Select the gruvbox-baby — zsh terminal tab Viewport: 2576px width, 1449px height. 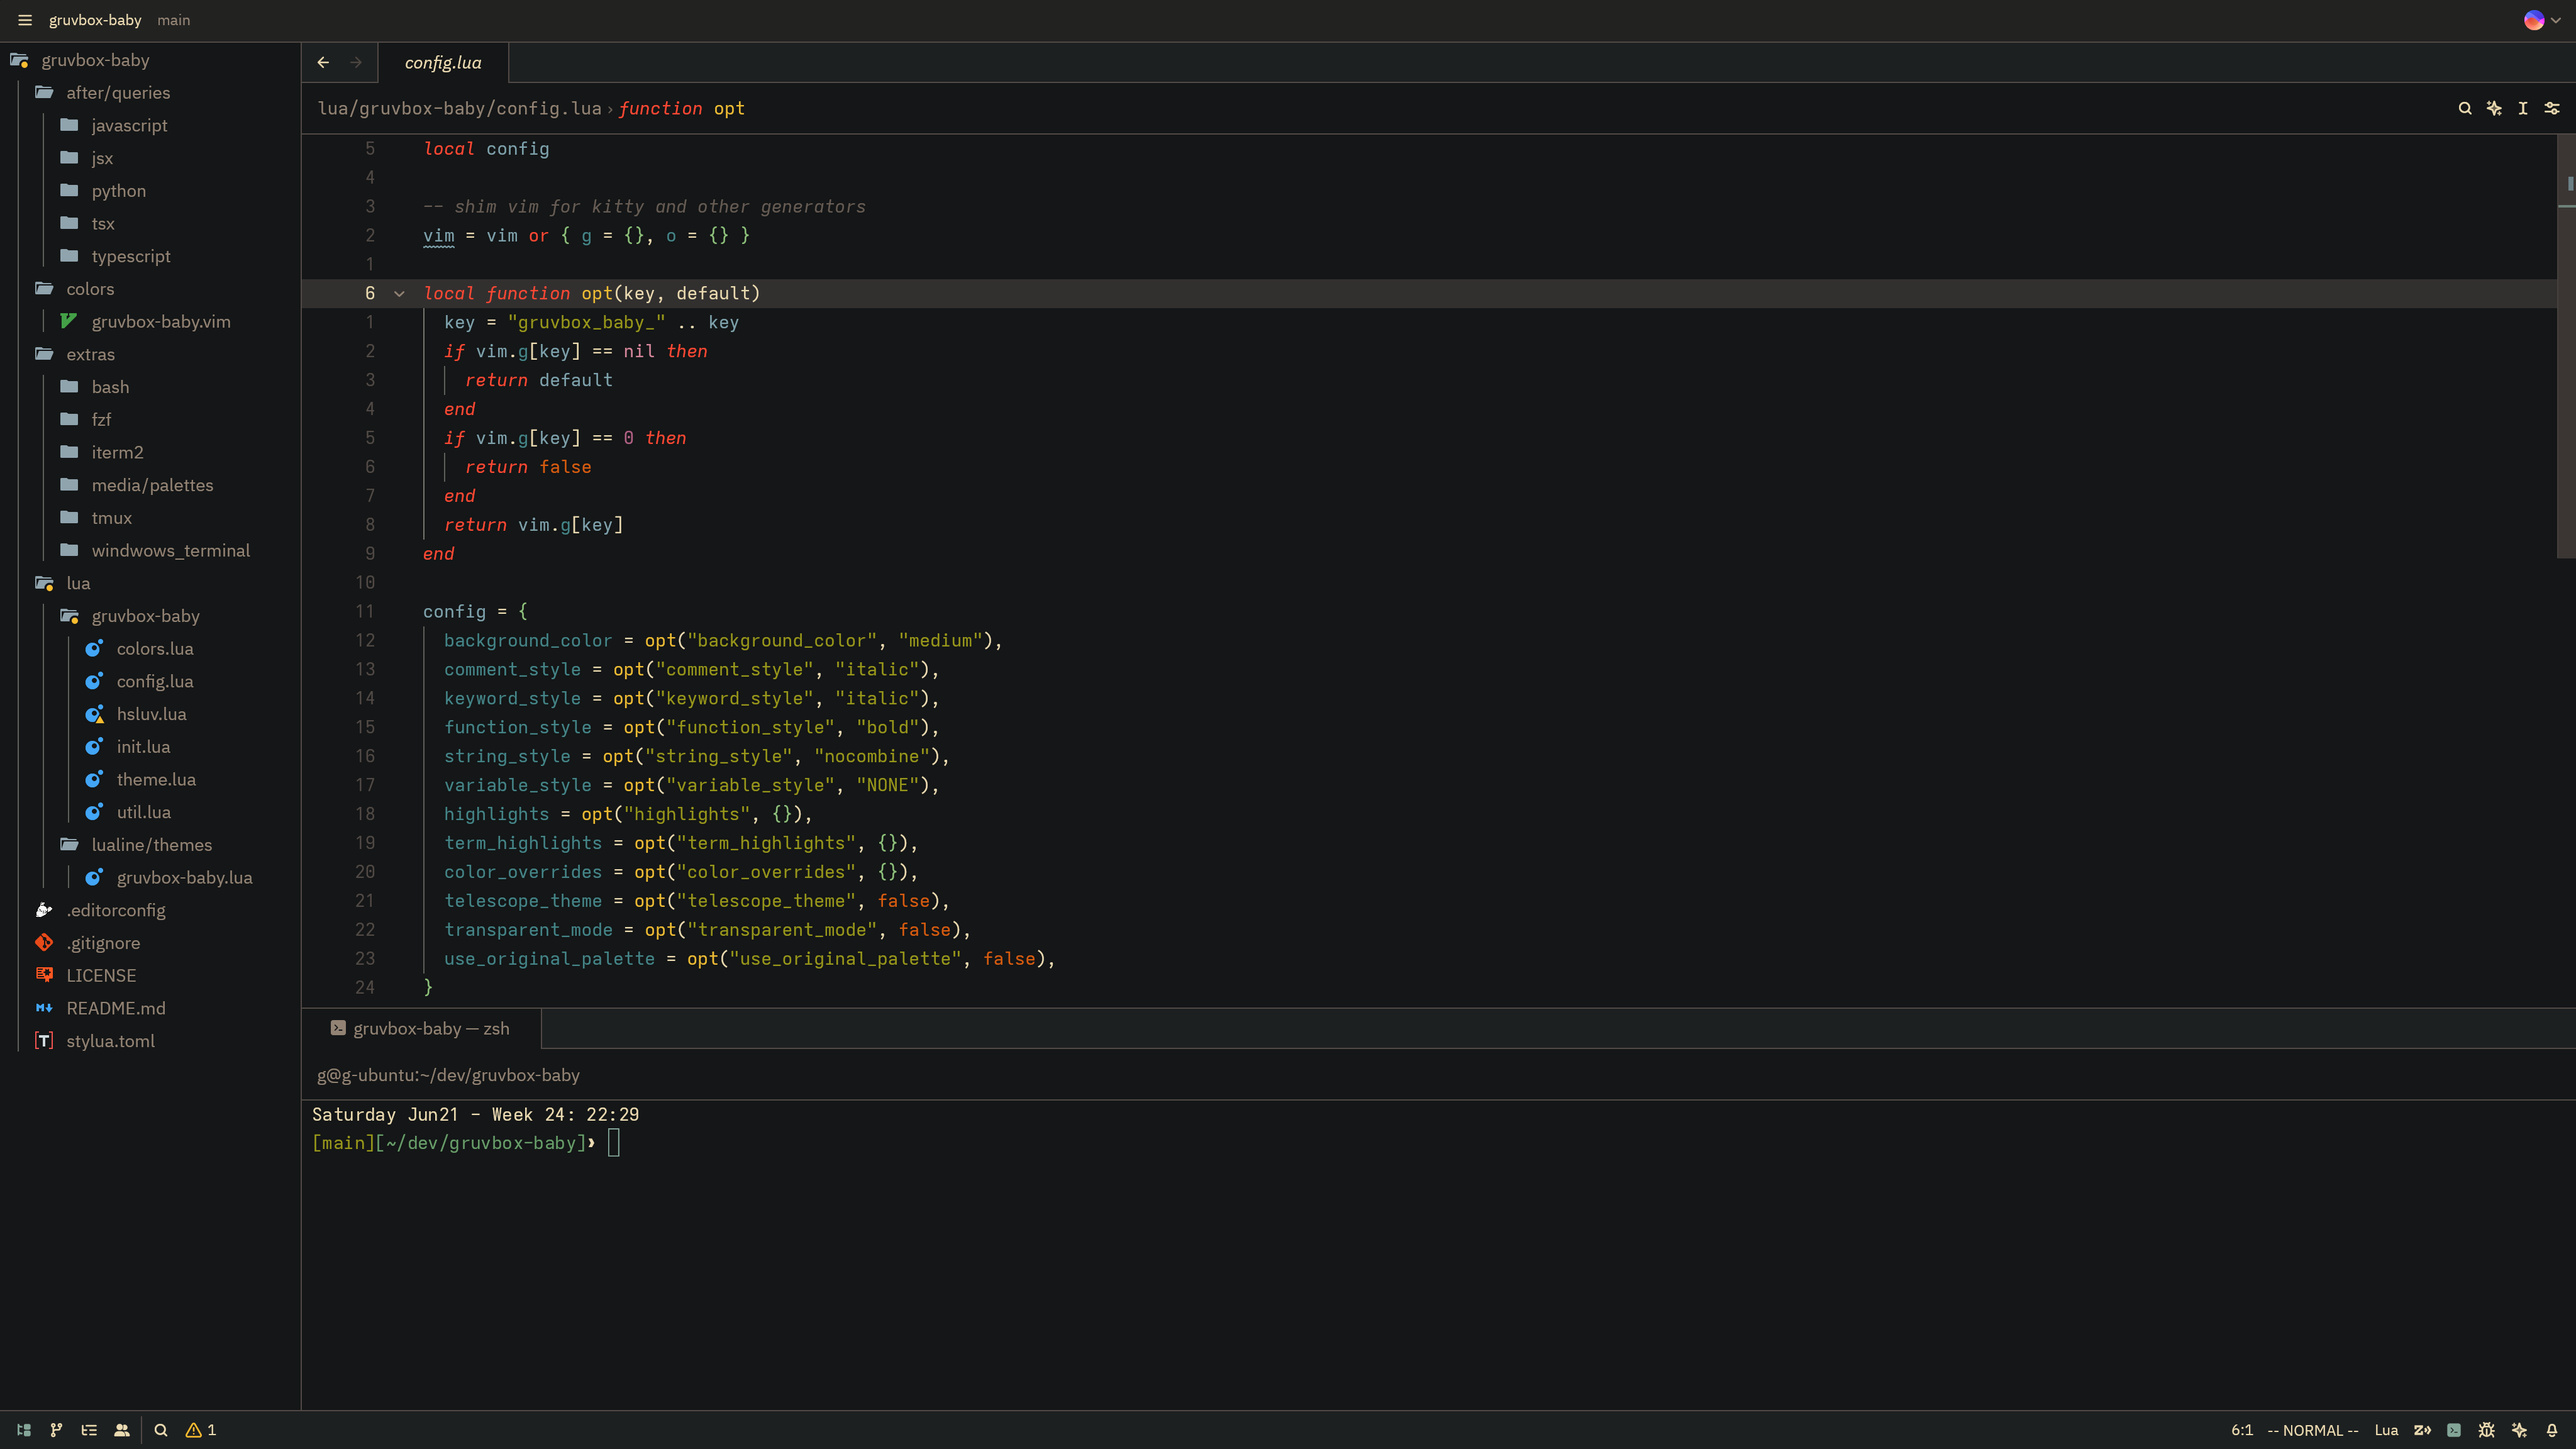point(420,1028)
